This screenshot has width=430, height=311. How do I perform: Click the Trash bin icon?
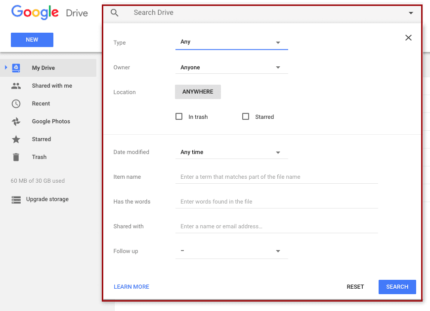(x=16, y=157)
